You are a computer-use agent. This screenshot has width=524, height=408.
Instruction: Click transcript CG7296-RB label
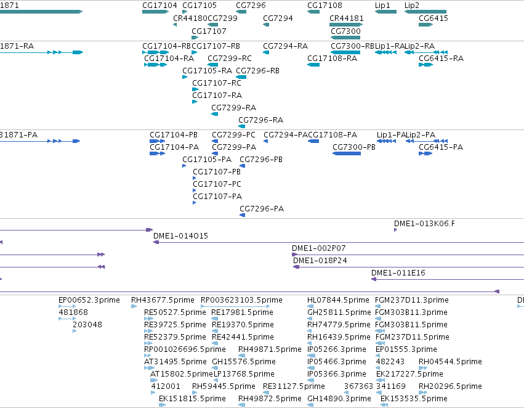pos(257,71)
